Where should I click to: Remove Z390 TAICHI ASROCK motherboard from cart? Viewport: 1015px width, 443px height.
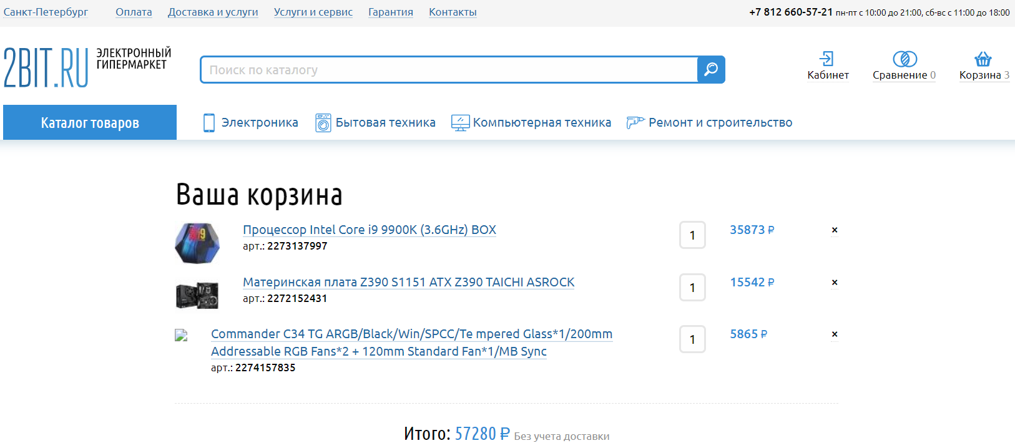(x=835, y=283)
